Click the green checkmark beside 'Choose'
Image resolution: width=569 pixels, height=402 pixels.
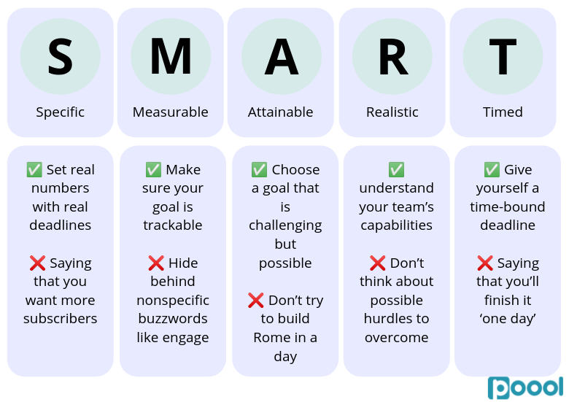260,170
